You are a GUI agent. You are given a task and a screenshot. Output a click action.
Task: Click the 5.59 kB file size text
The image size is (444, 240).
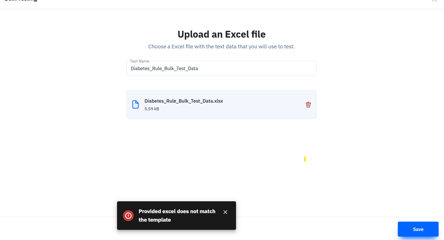click(x=152, y=109)
